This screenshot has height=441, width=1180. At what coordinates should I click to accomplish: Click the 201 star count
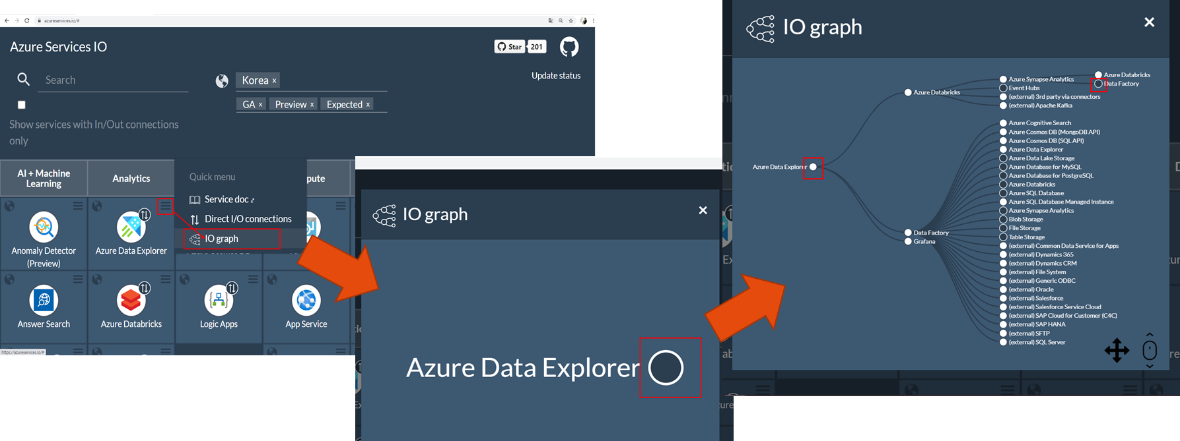(x=537, y=47)
